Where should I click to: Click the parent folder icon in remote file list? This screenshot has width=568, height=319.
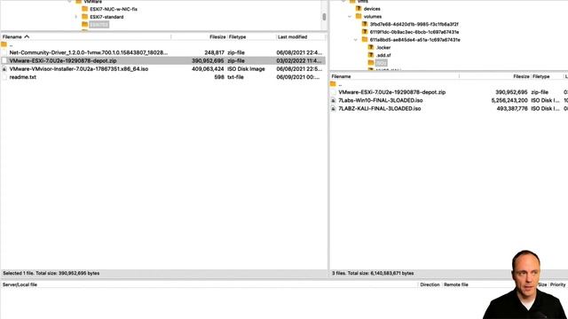pyautogui.click(x=334, y=84)
